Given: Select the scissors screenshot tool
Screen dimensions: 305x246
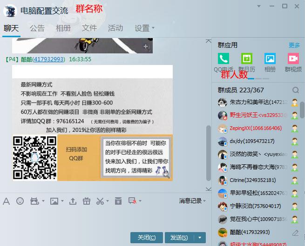Looking at the screenshot, I should point(100,201).
